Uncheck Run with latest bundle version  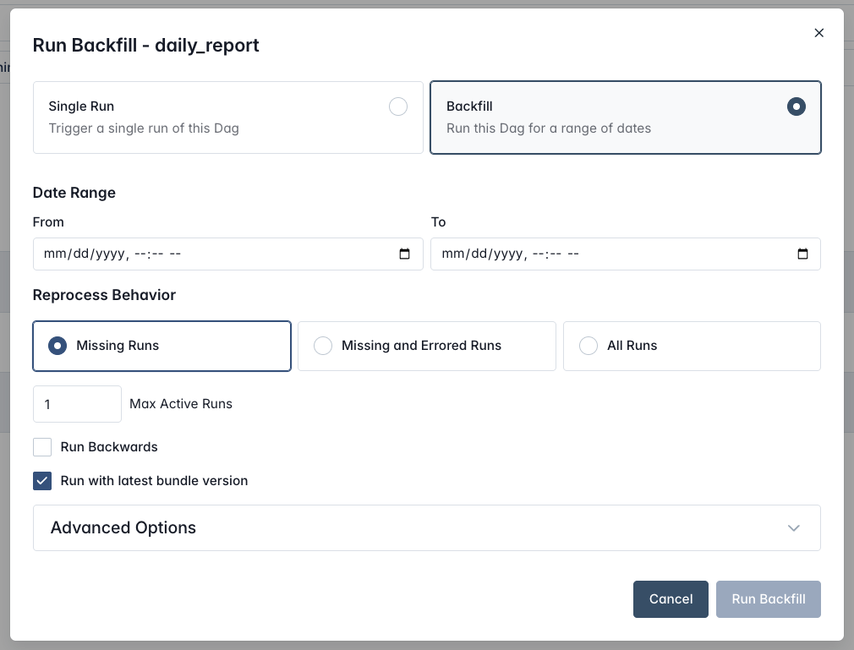pos(42,481)
